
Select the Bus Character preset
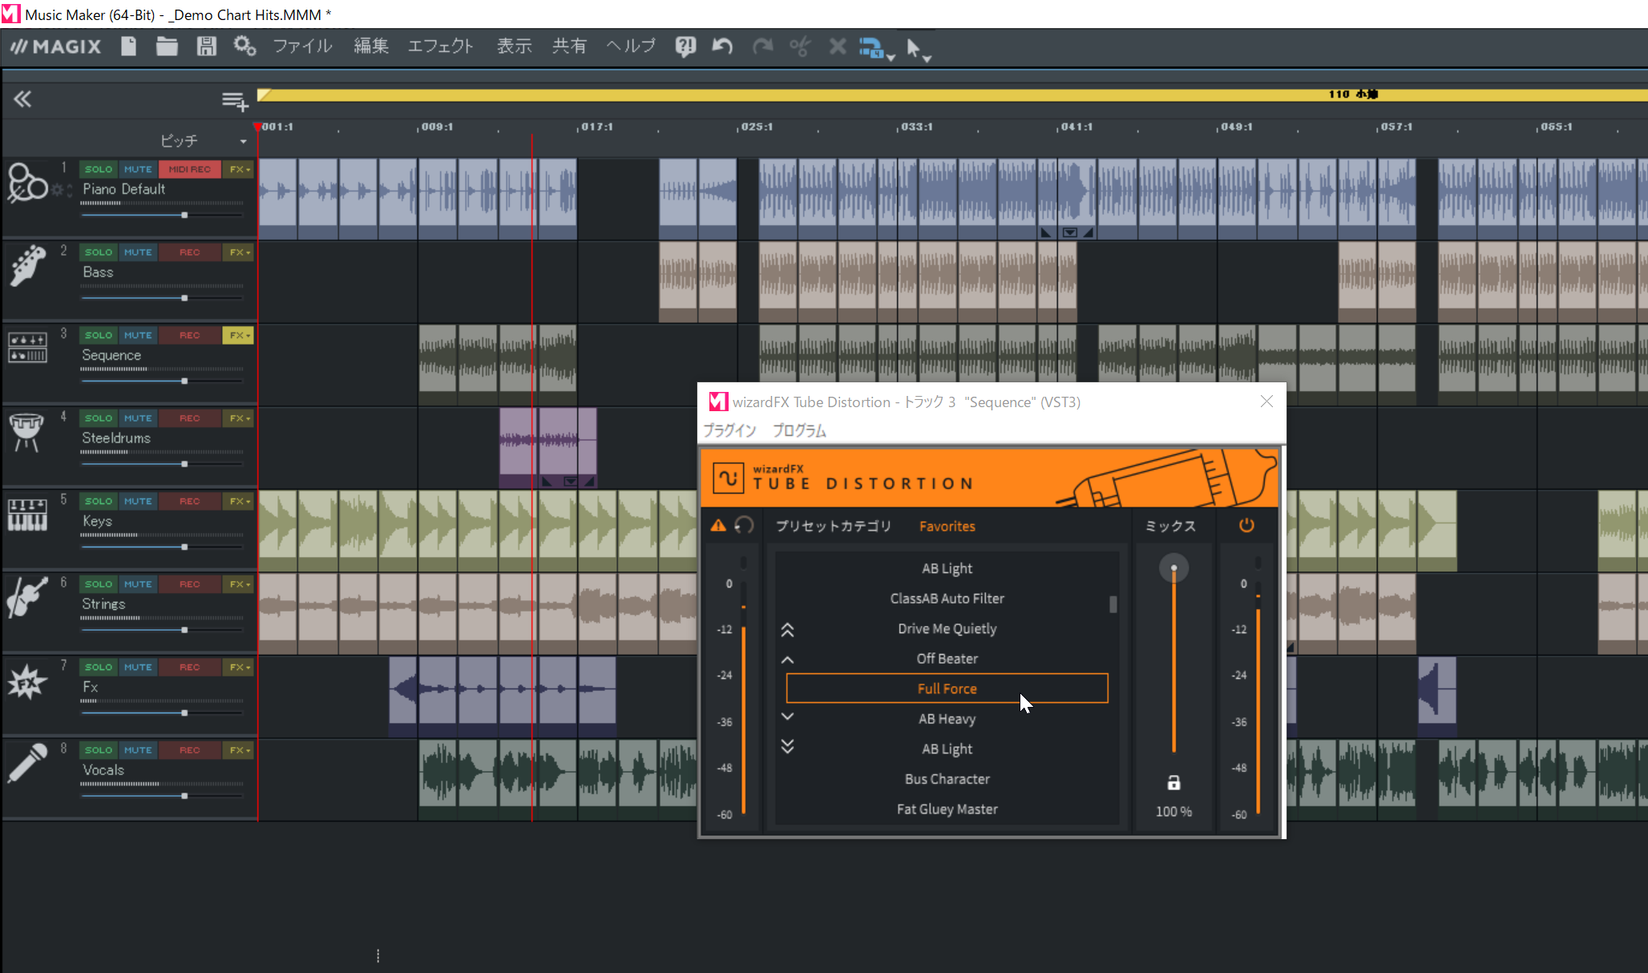947,779
